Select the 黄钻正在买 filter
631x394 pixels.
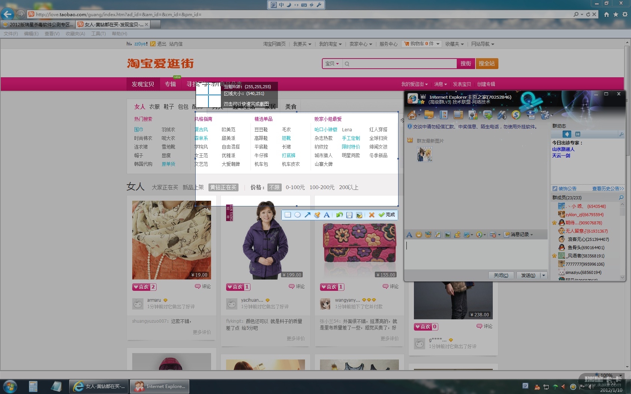click(x=223, y=187)
